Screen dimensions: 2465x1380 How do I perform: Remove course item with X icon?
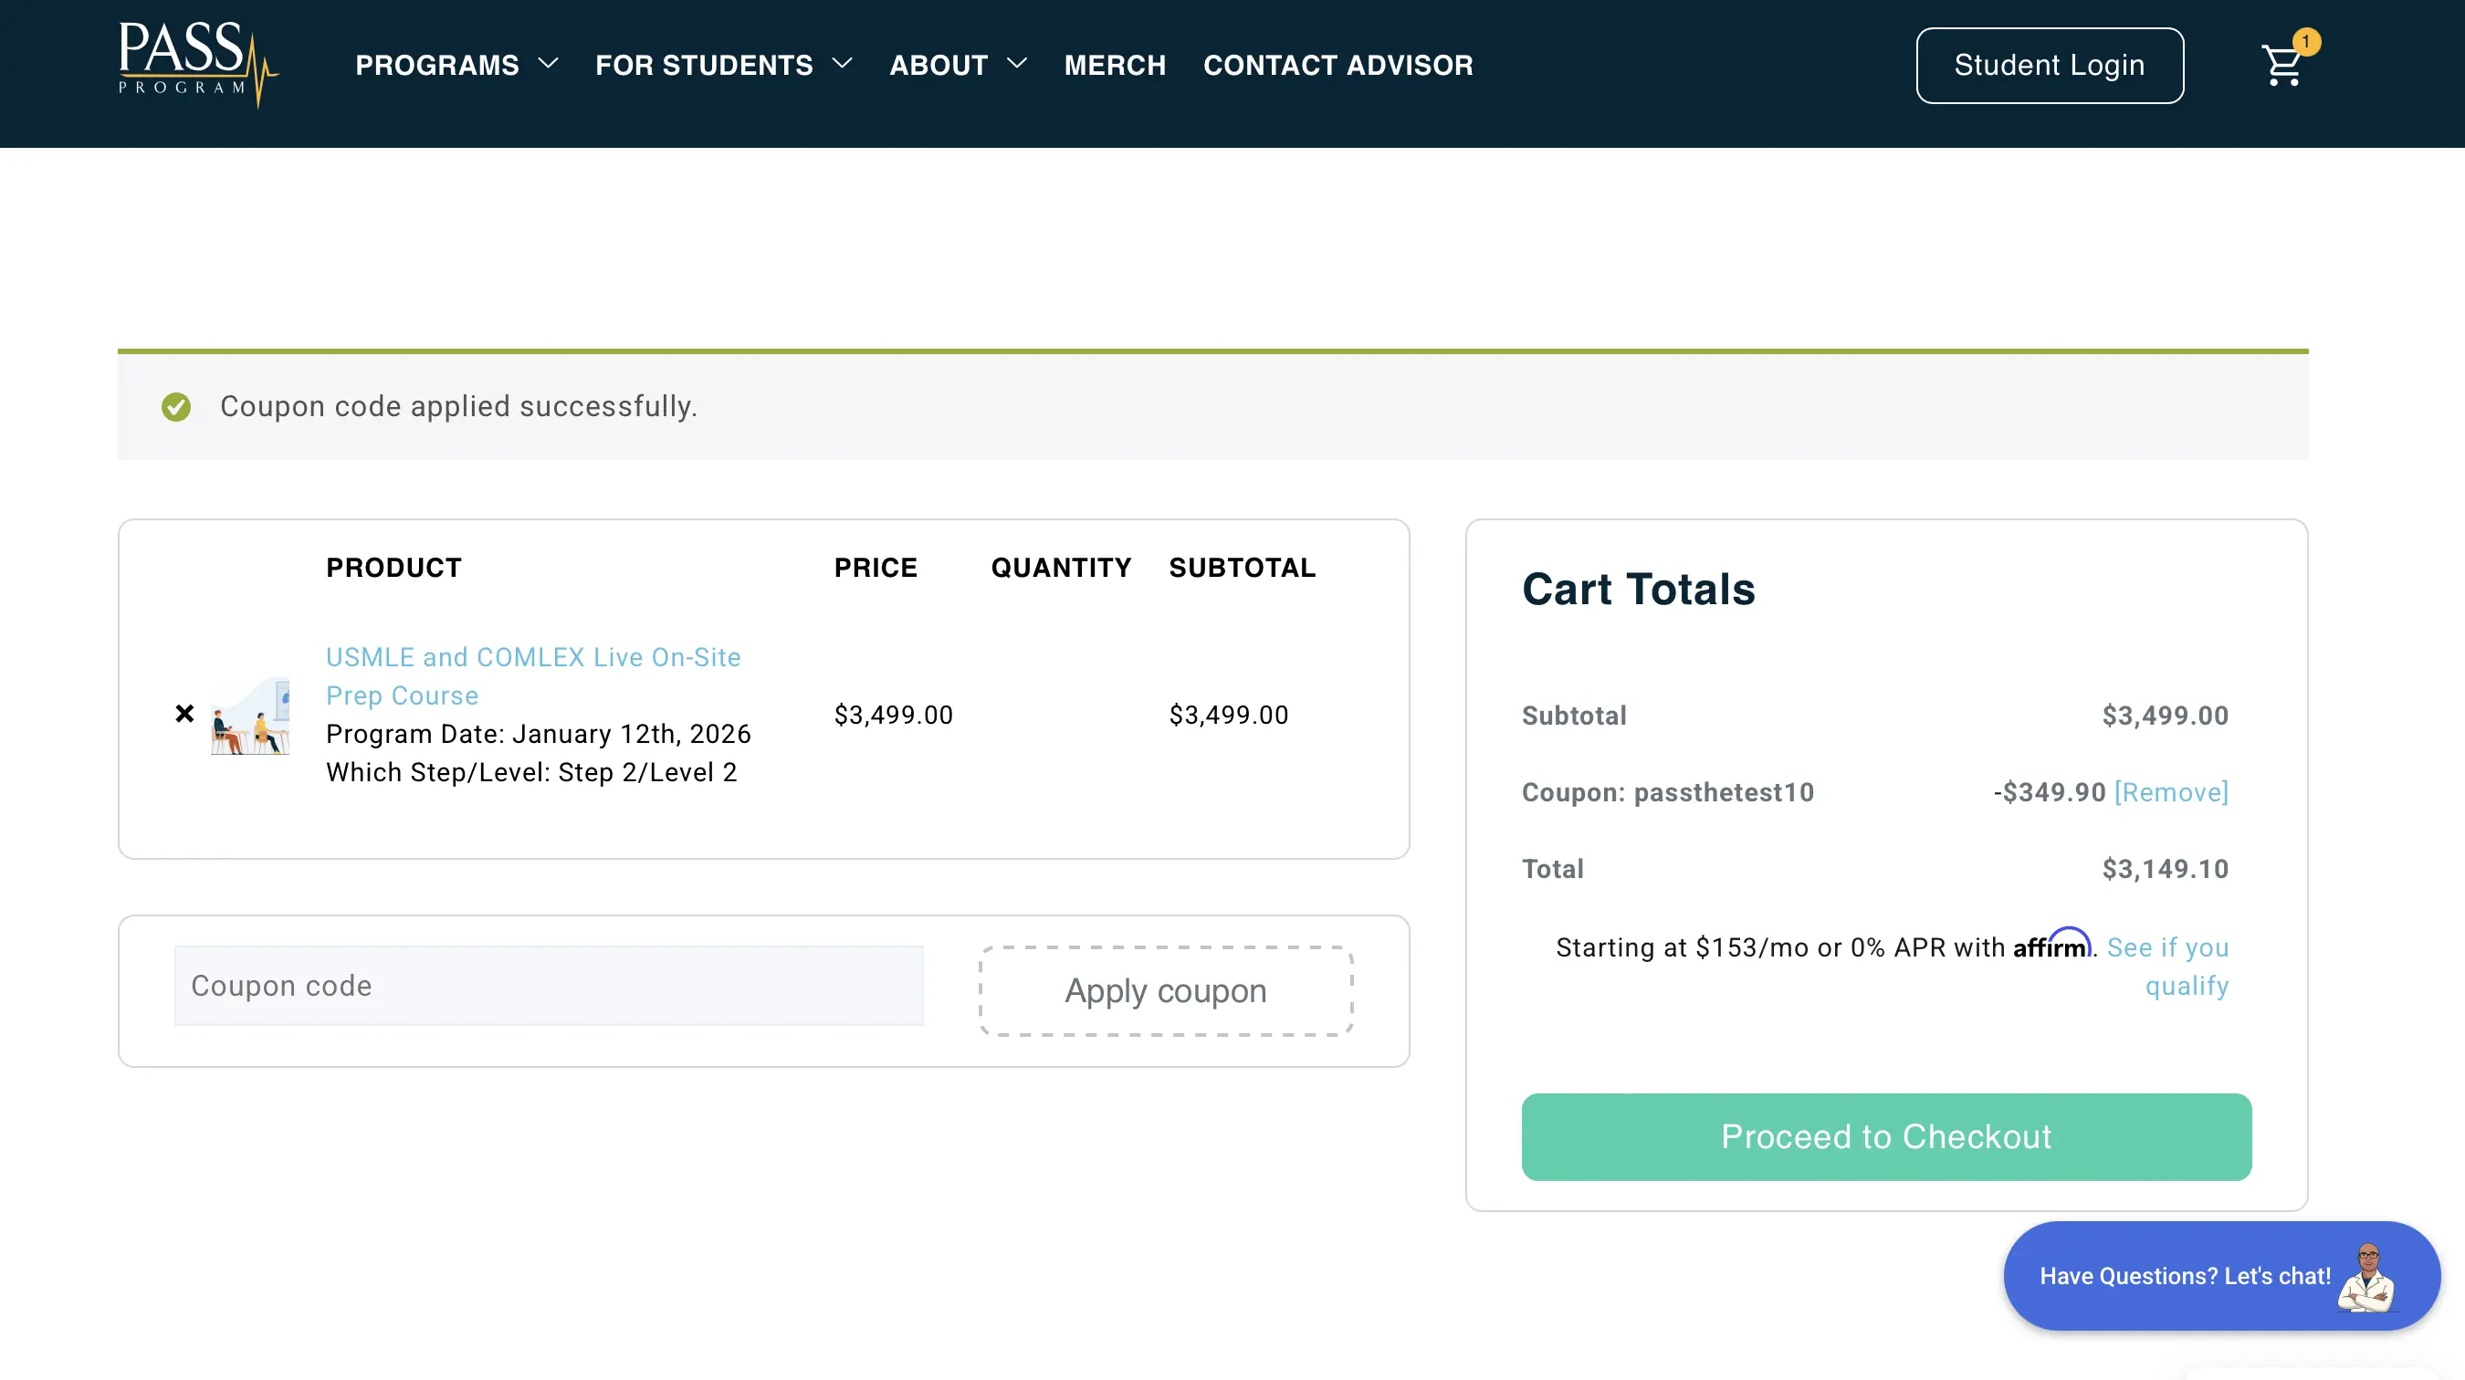184,714
